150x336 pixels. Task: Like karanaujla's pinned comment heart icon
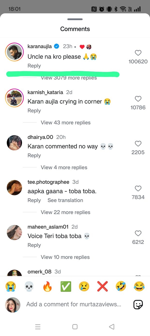pyautogui.click(x=138, y=53)
